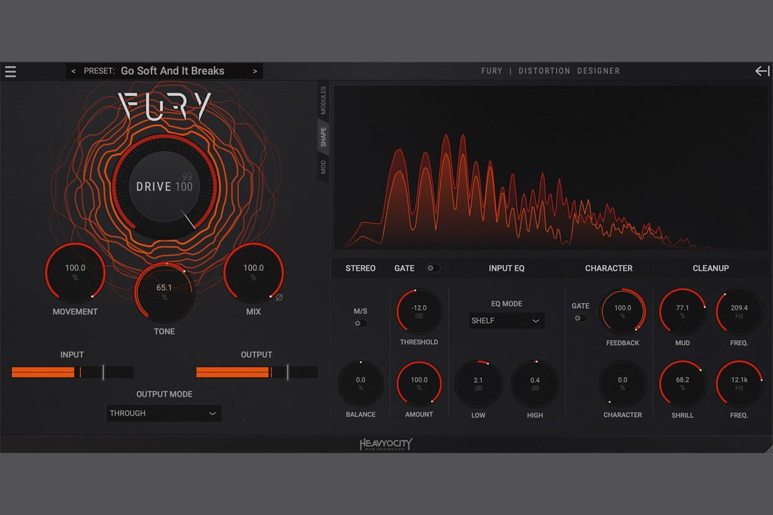Switch to the MOD tab
Viewport: 773px width, 515px height.
[x=323, y=167]
